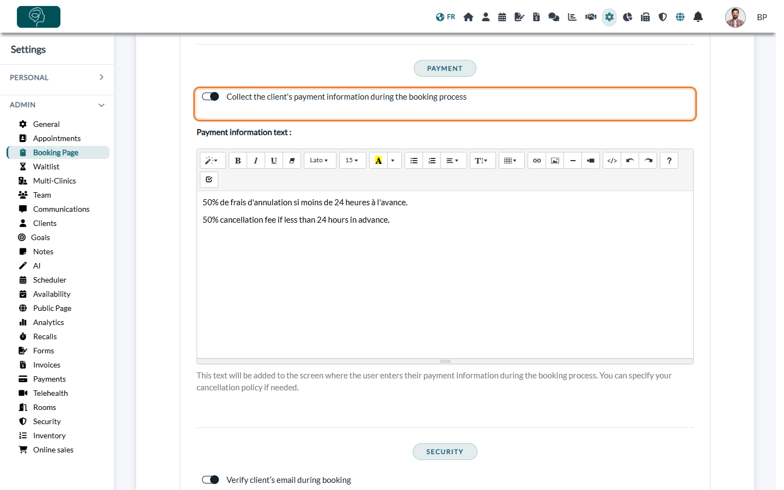Image resolution: width=784 pixels, height=490 pixels.
Task: Open the chat messages icon in the header
Action: (554, 17)
